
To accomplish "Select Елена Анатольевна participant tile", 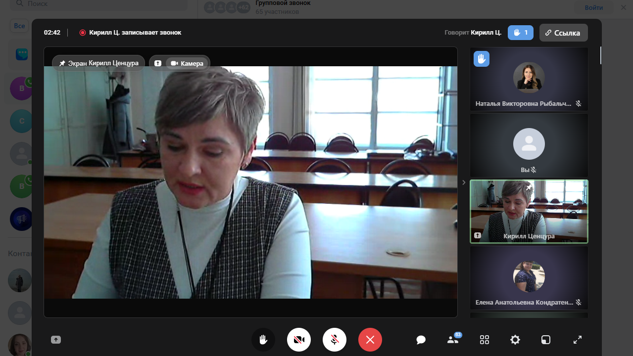I will (x=529, y=278).
